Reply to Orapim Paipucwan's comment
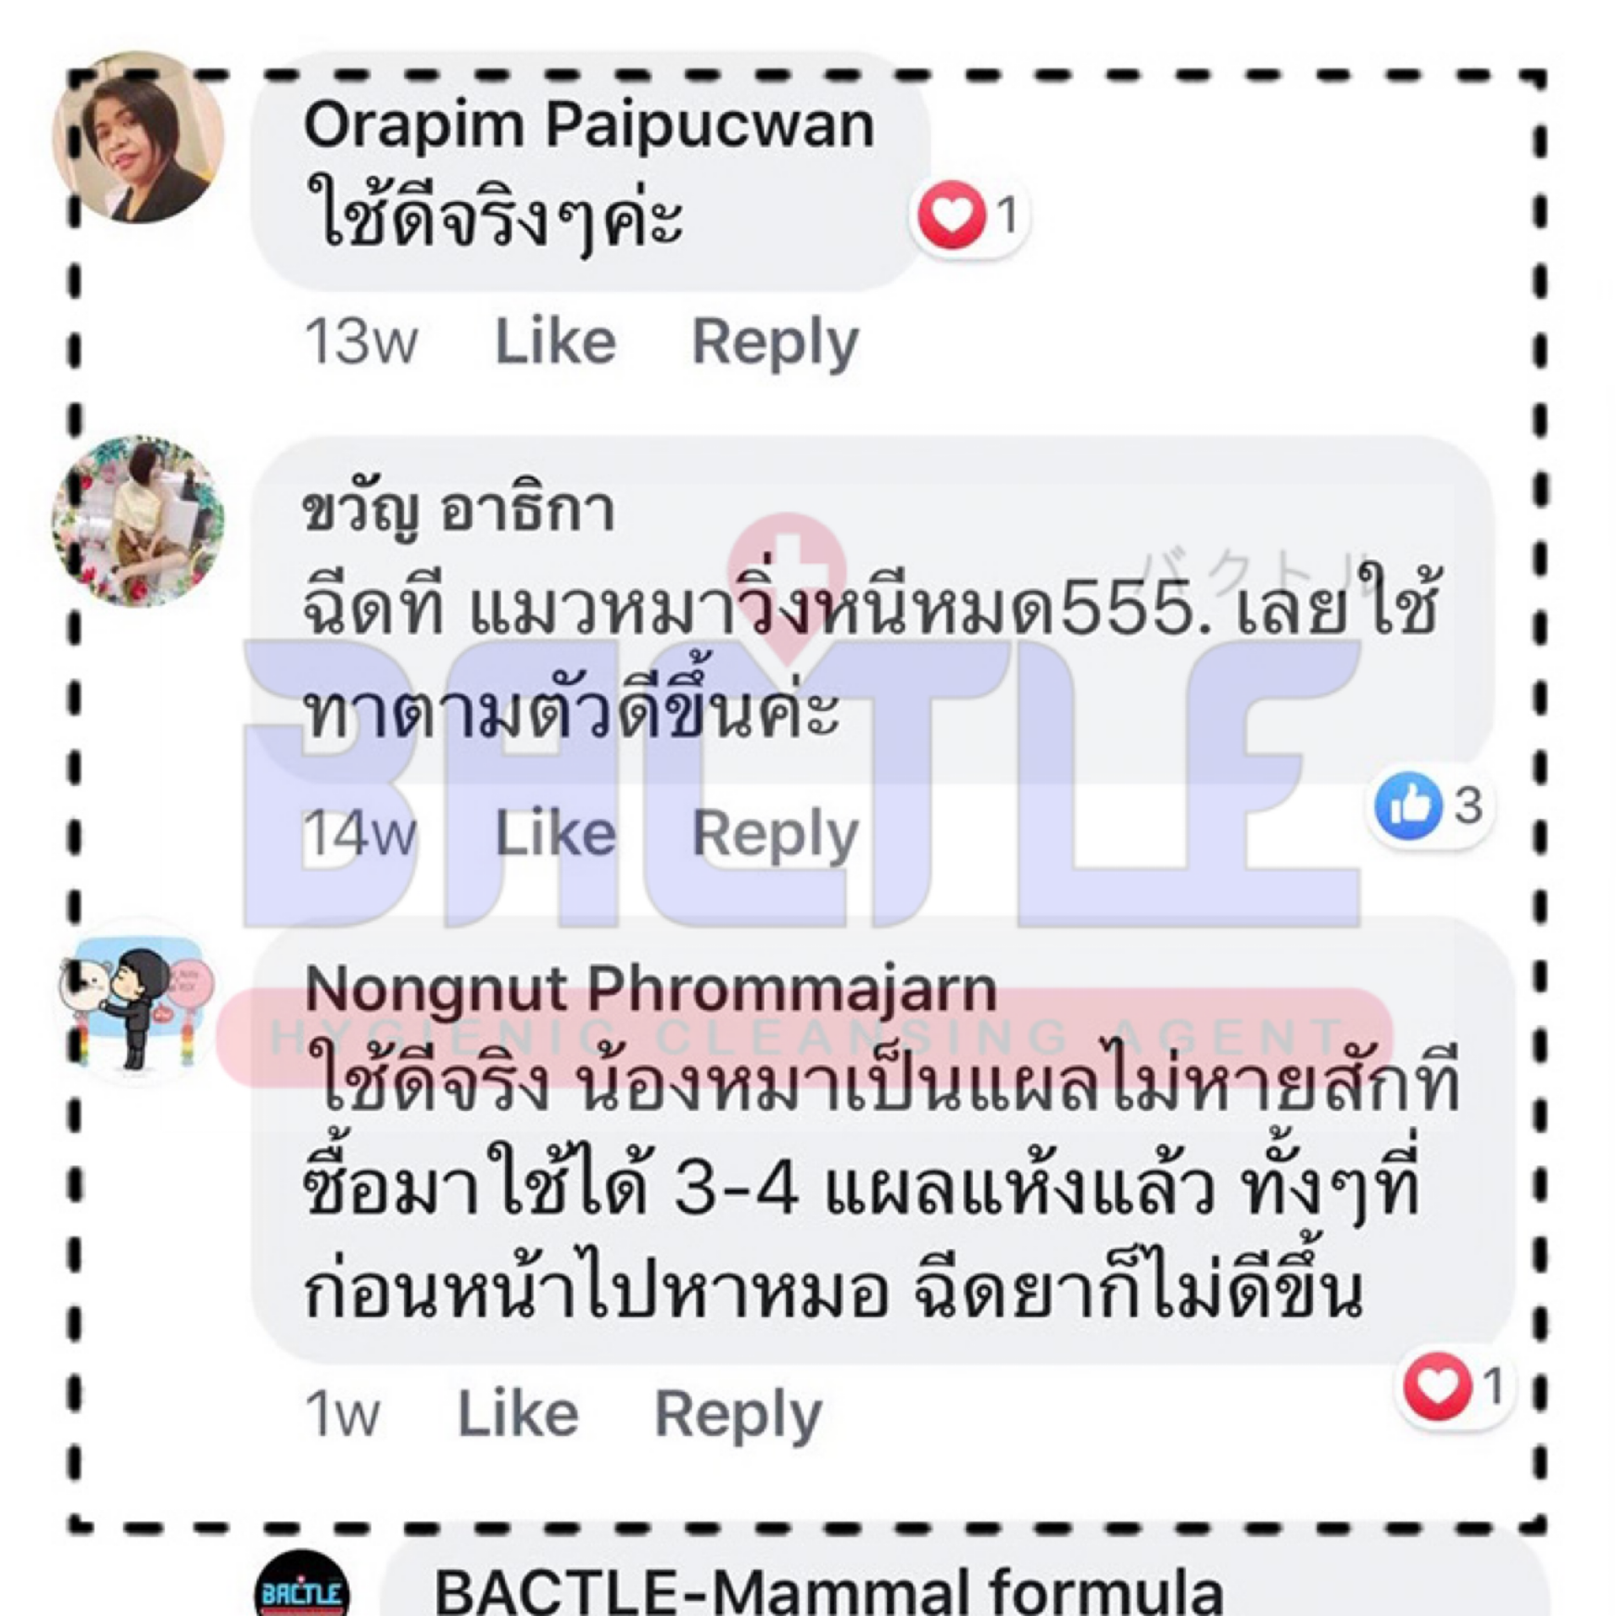 tap(775, 343)
